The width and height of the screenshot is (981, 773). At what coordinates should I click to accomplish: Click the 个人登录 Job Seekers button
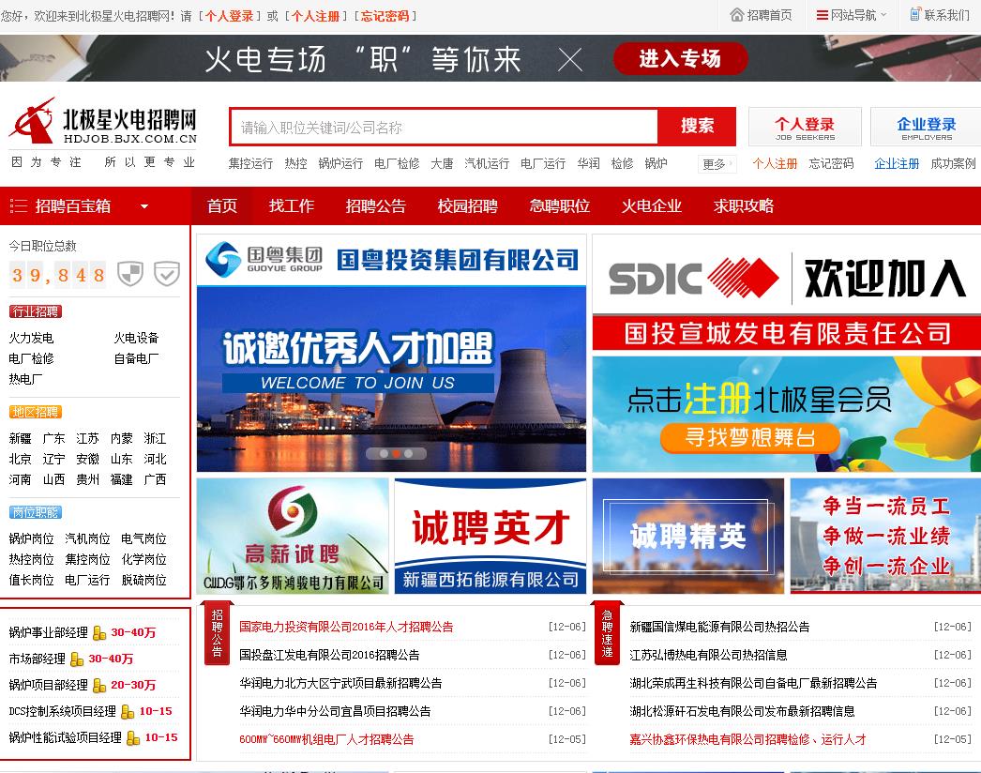pos(805,127)
